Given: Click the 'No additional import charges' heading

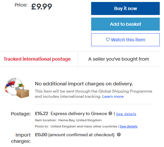Looking at the screenshot, I should 84,84.
